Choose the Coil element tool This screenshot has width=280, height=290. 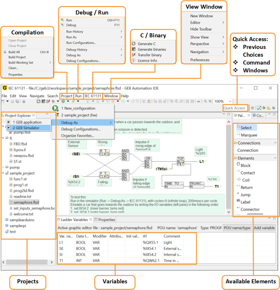point(246,180)
